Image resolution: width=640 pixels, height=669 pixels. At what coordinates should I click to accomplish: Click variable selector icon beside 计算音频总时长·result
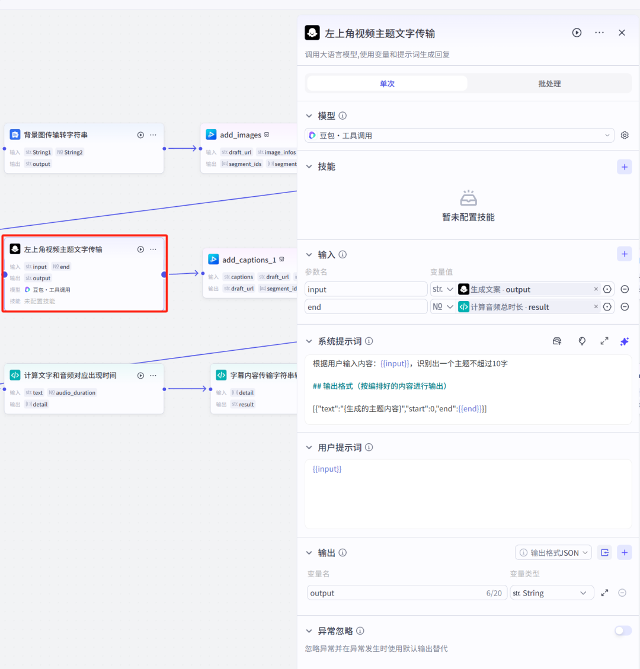point(607,306)
